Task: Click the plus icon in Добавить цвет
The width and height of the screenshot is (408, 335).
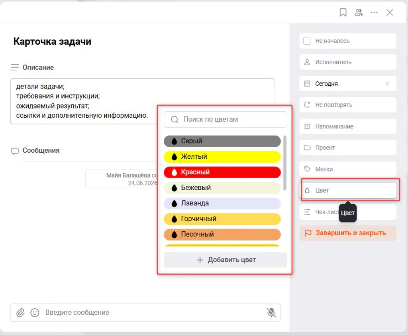Action: [x=200, y=260]
